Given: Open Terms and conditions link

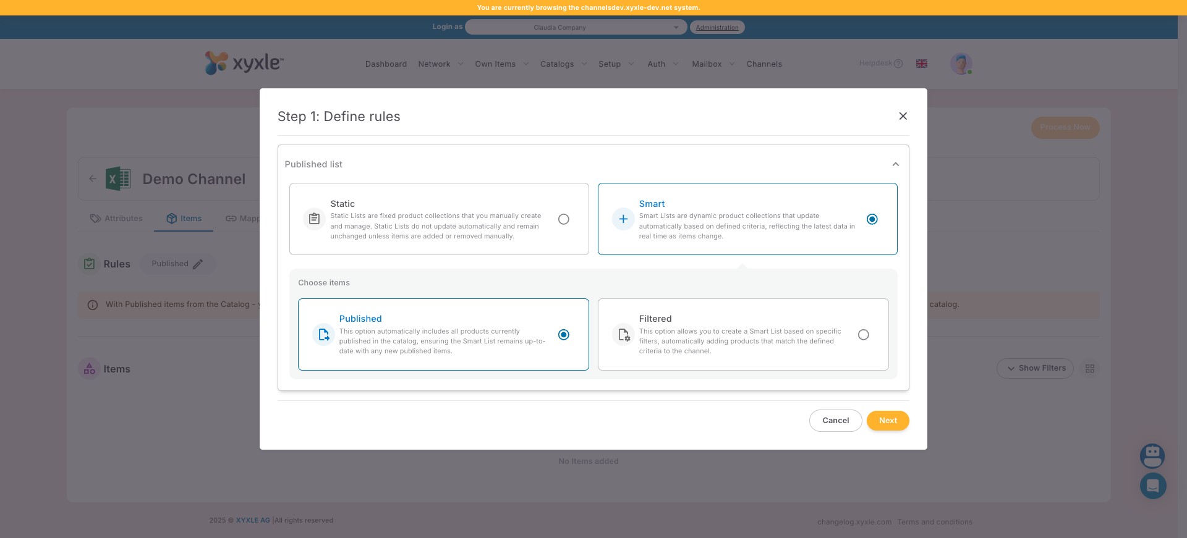Looking at the screenshot, I should point(935,522).
